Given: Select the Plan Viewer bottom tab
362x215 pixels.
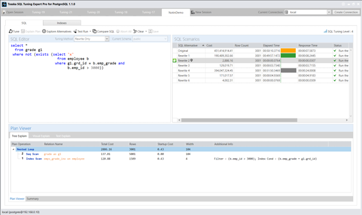Looking at the screenshot, I should (17, 199).
